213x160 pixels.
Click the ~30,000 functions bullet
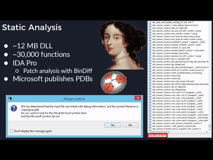click(41, 54)
